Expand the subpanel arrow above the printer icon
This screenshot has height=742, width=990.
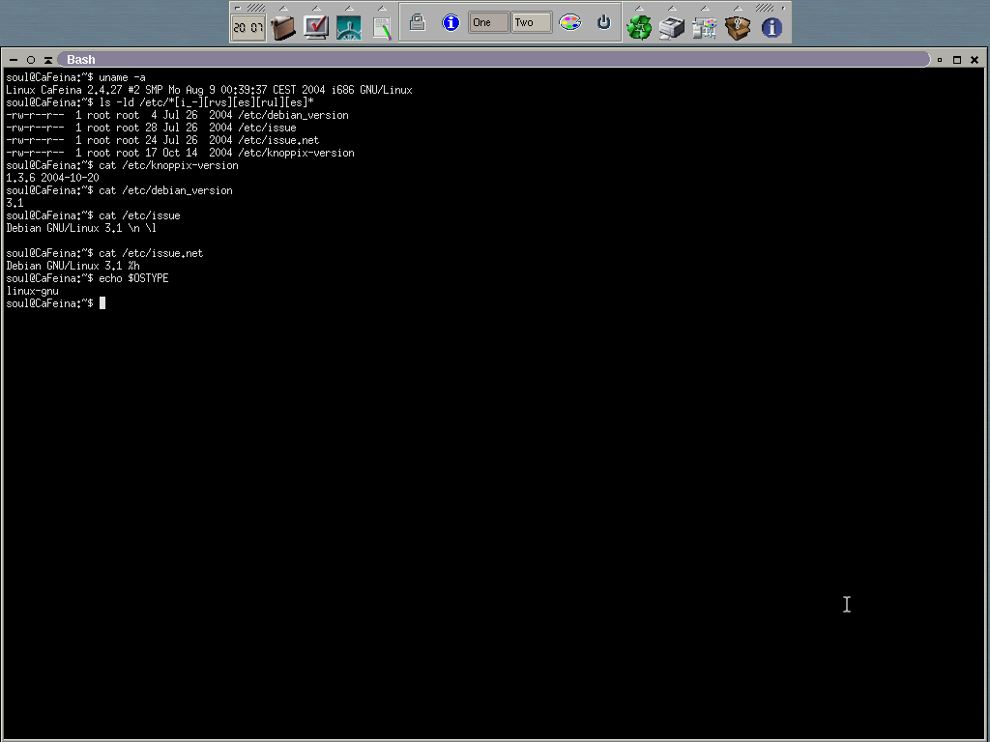pyautogui.click(x=672, y=8)
